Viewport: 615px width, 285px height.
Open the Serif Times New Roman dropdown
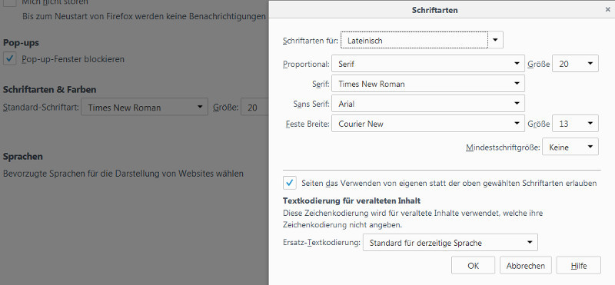tap(428, 84)
